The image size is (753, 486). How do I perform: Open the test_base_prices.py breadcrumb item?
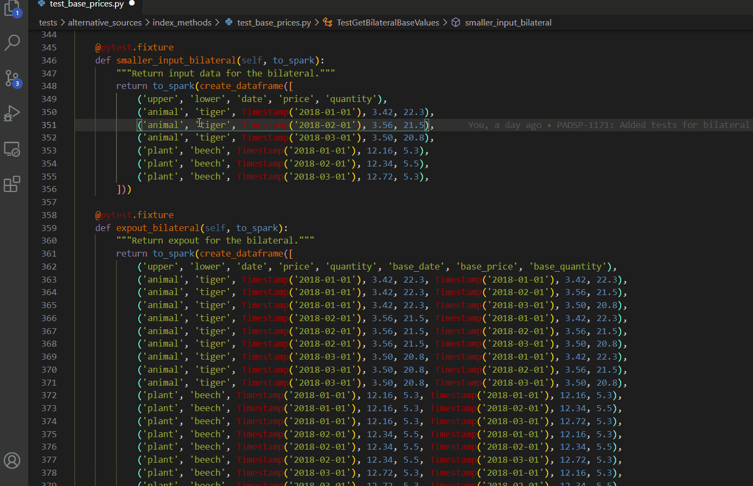273,23
